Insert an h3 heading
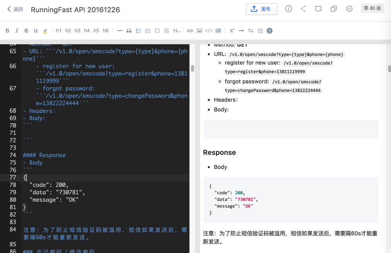This screenshot has height=253, width=391. click(x=77, y=31)
